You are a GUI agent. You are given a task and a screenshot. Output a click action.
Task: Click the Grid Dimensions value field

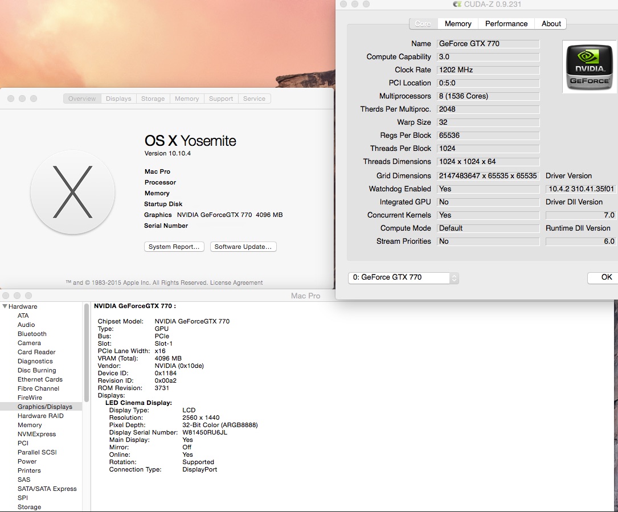tap(488, 176)
